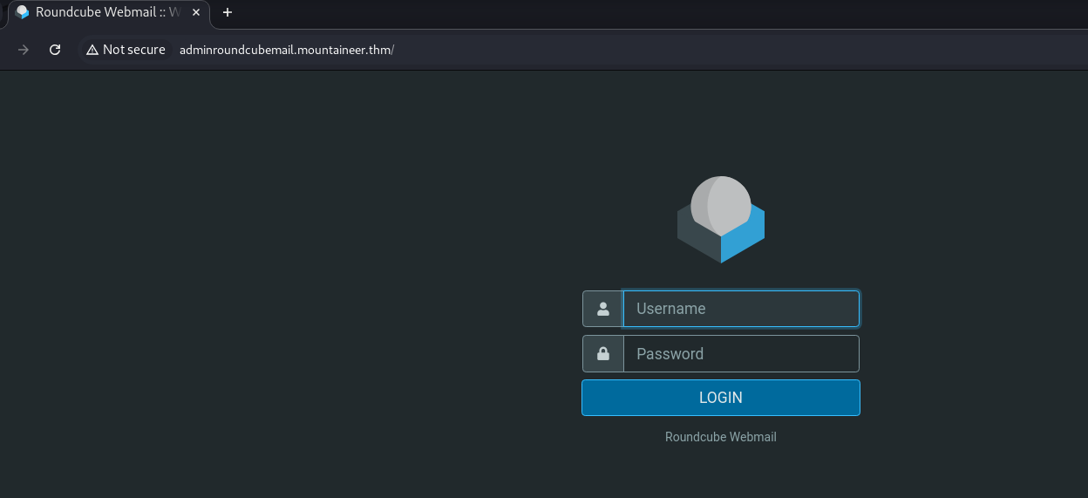Click the Roundcube favicon in the browser tab
The width and height of the screenshot is (1088, 498).
click(23, 12)
